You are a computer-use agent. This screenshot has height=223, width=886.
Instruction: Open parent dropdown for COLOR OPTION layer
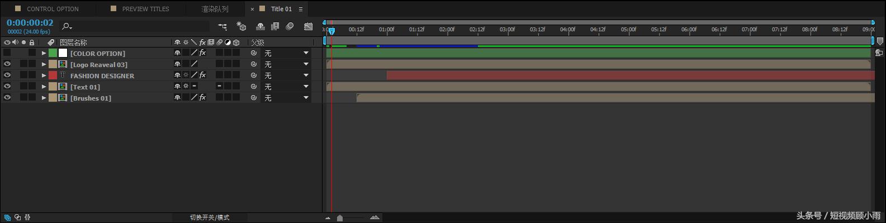point(286,53)
